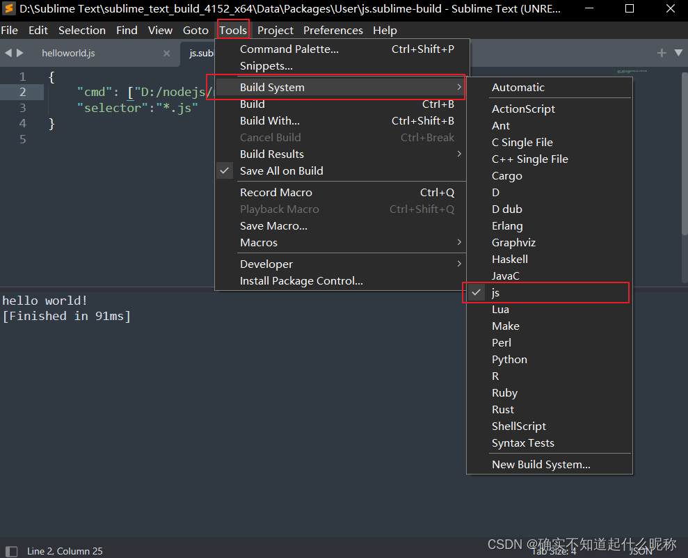
Task: Go to the next tab with right arrow
Action: click(19, 53)
